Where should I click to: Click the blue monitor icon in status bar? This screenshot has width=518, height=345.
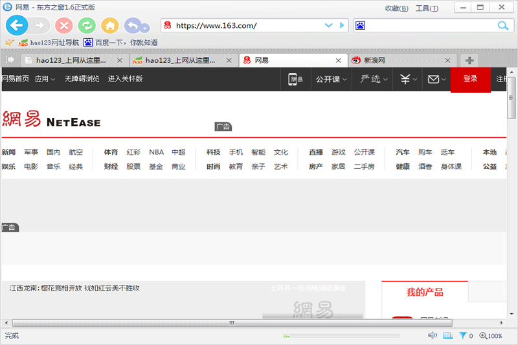(447, 336)
